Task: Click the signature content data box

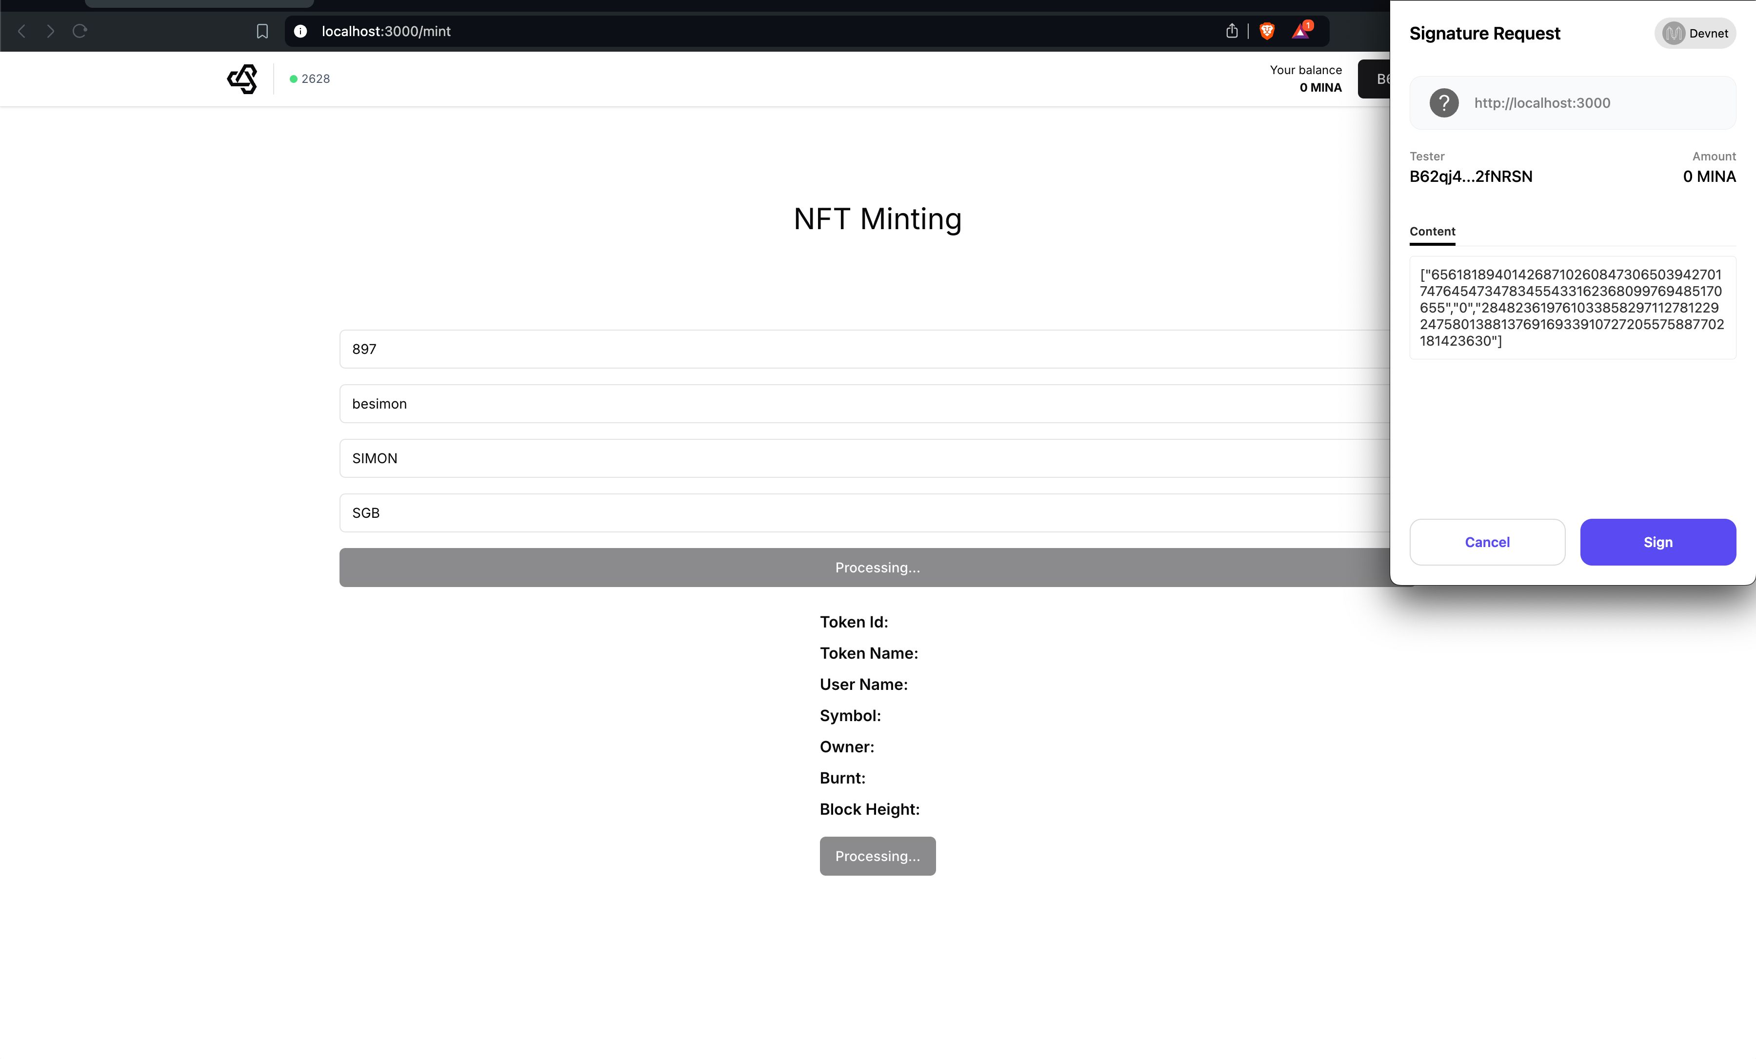Action: pyautogui.click(x=1572, y=308)
